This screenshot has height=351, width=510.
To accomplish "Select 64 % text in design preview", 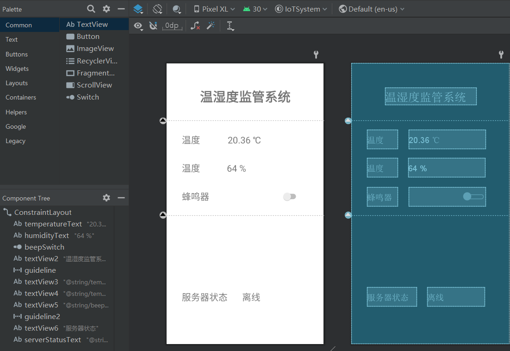I will (x=236, y=169).
